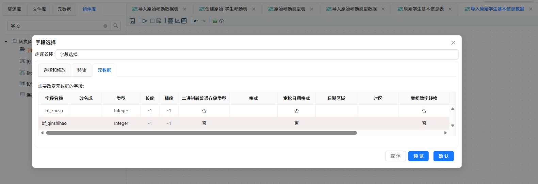Open the 文件库 panel tab

[39, 10]
